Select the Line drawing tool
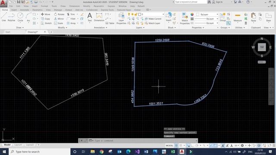The image size is (276, 155). 4,17
